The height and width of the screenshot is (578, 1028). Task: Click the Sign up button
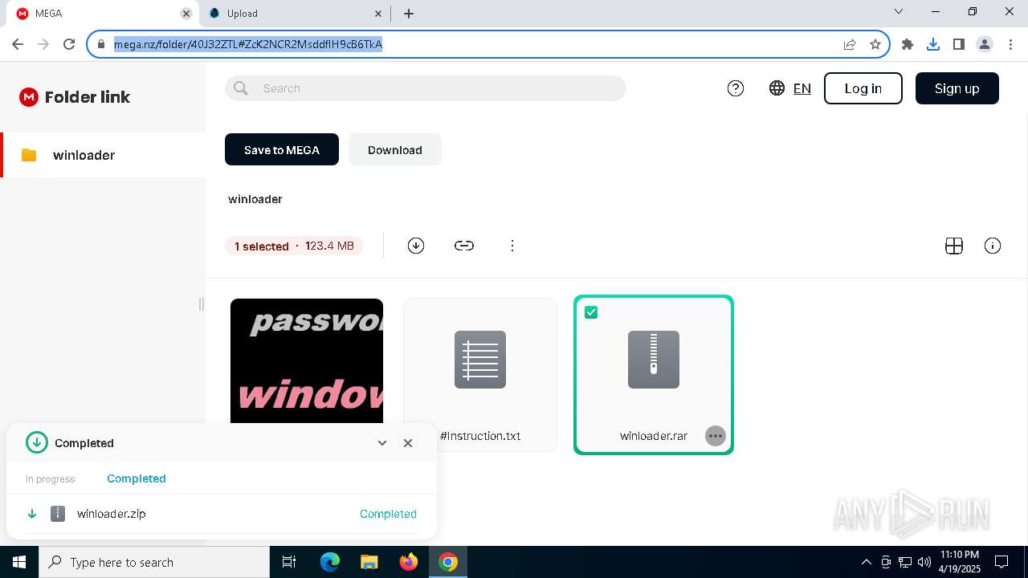coord(957,88)
